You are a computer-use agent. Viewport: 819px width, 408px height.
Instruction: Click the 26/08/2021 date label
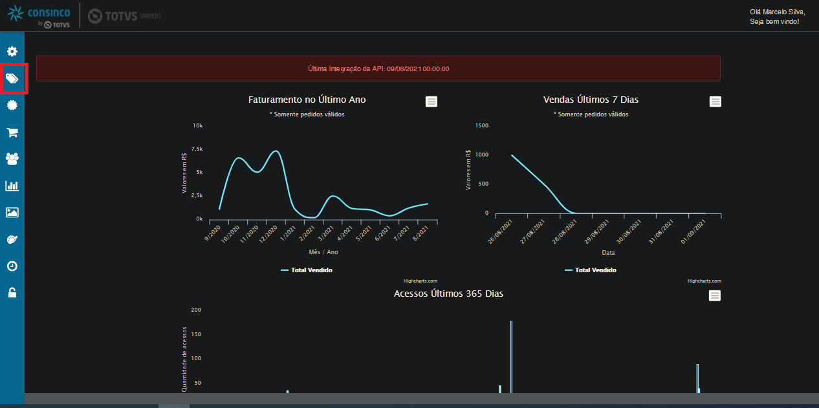pos(499,232)
